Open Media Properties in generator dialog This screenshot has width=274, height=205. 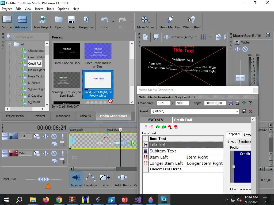(x=237, y=103)
